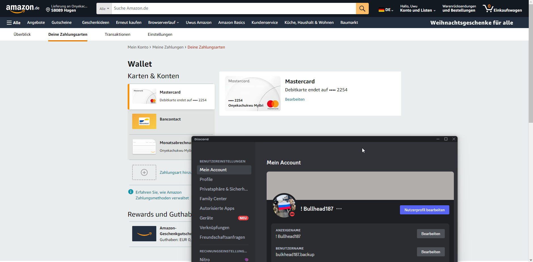The width and height of the screenshot is (533, 262).
Task: Open the shopping cart icon
Action: (488, 9)
